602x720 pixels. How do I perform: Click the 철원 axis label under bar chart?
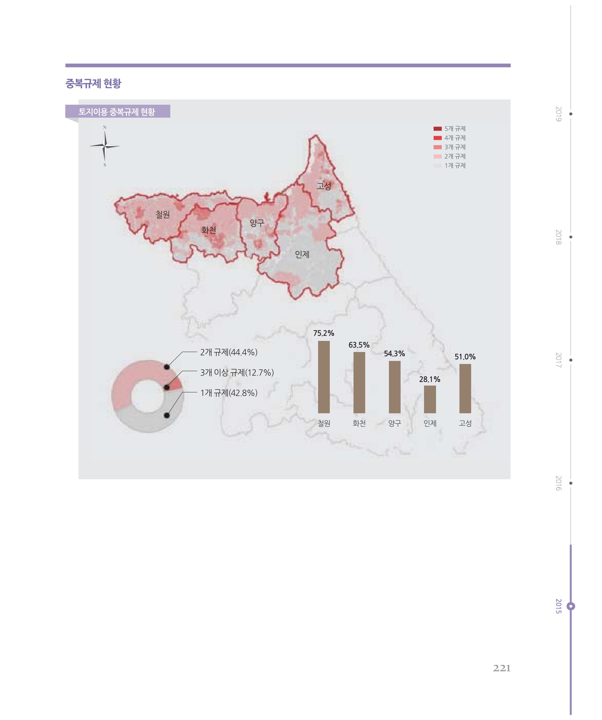324,423
